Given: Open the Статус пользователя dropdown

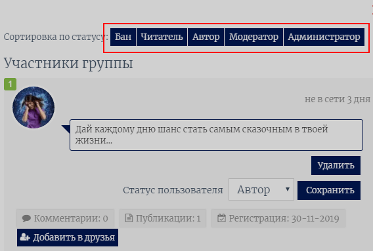Looking at the screenshot, I should (261, 189).
